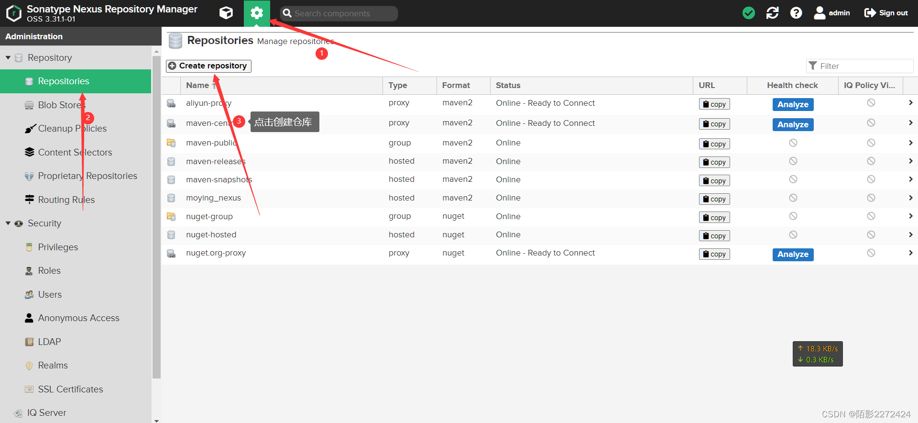Open Routing Rules in sidebar
The image size is (918, 423).
[x=76, y=200]
